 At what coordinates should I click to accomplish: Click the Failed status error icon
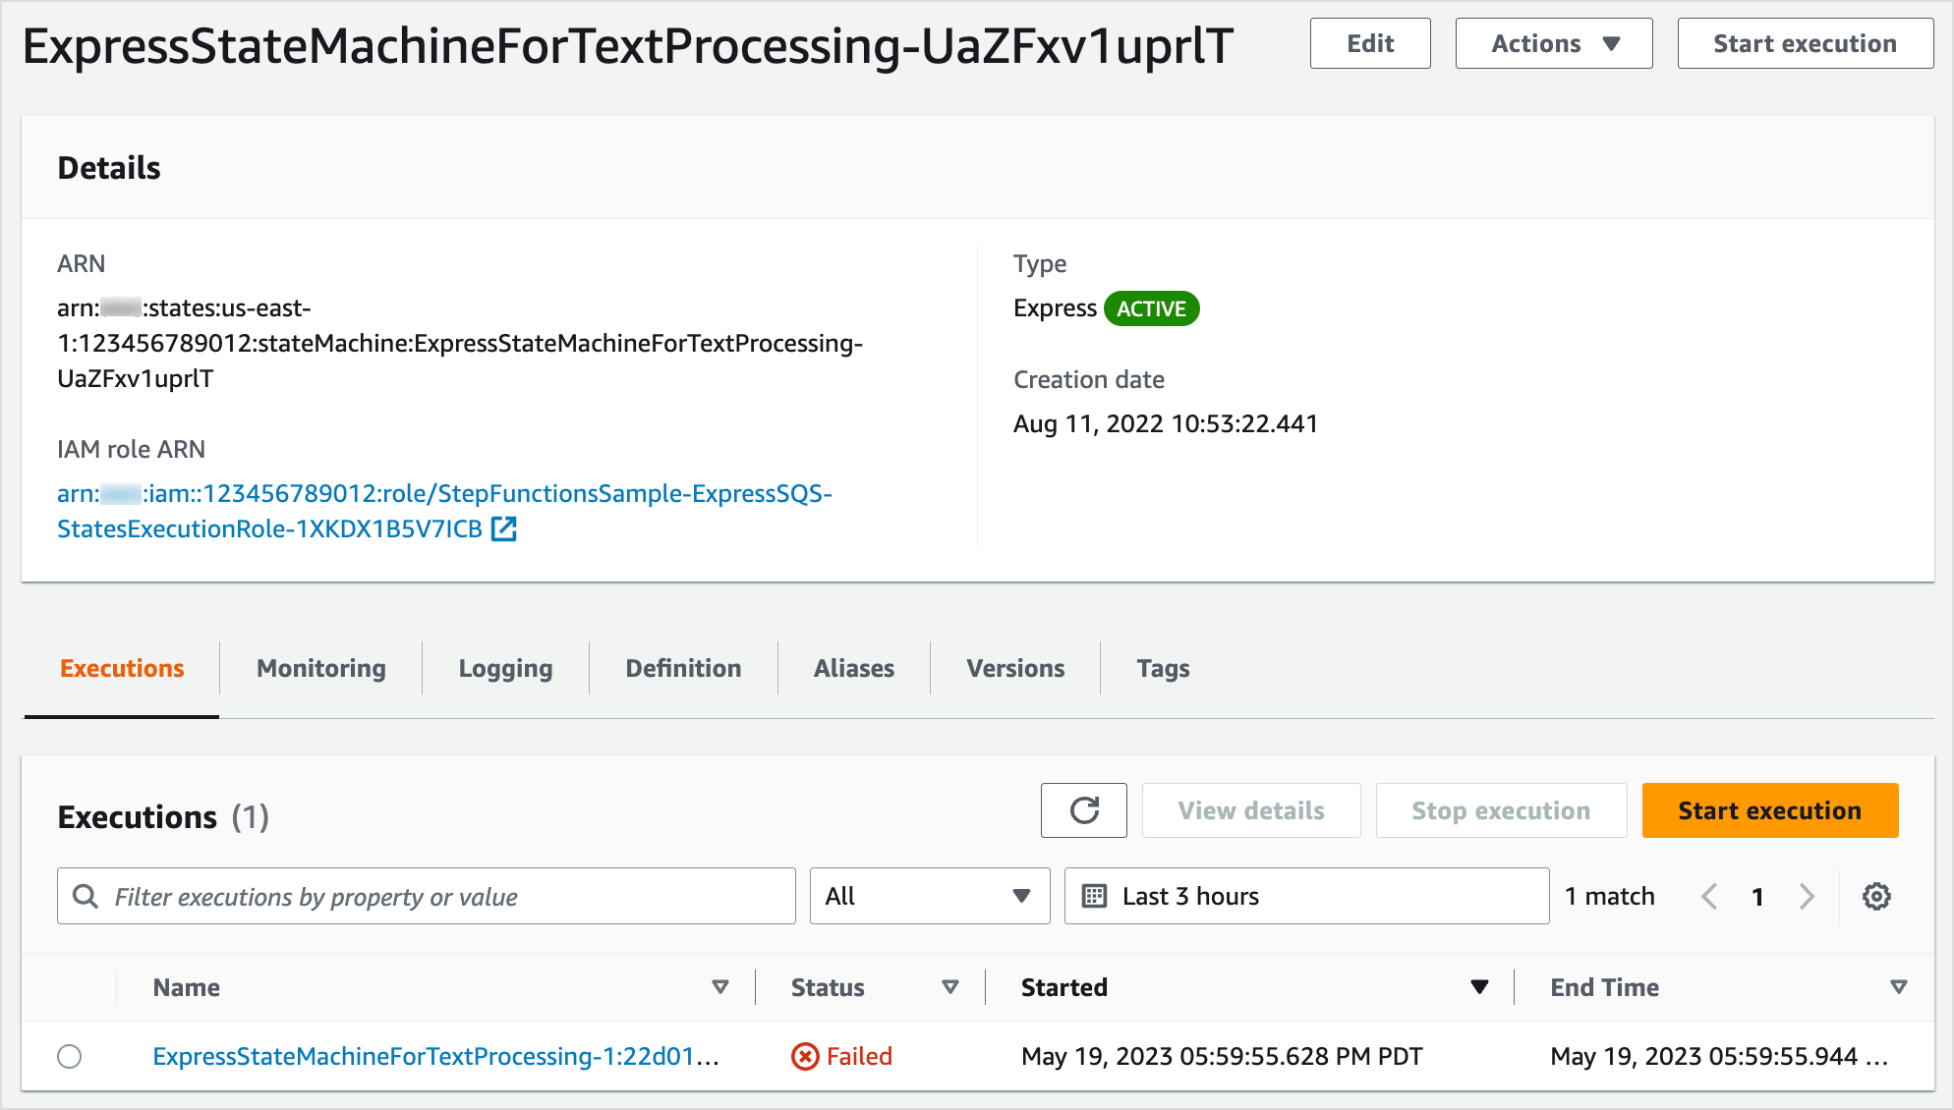(x=805, y=1056)
